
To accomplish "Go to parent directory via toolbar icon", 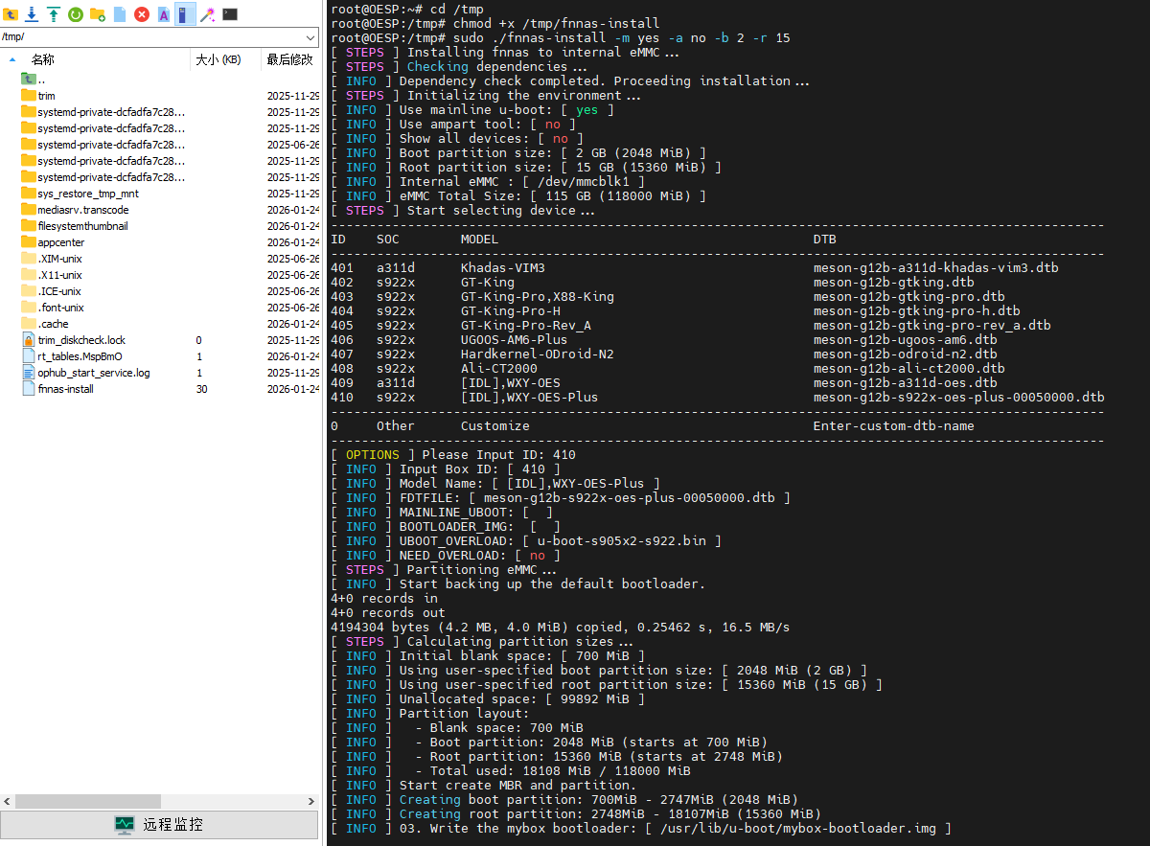I will point(11,13).
